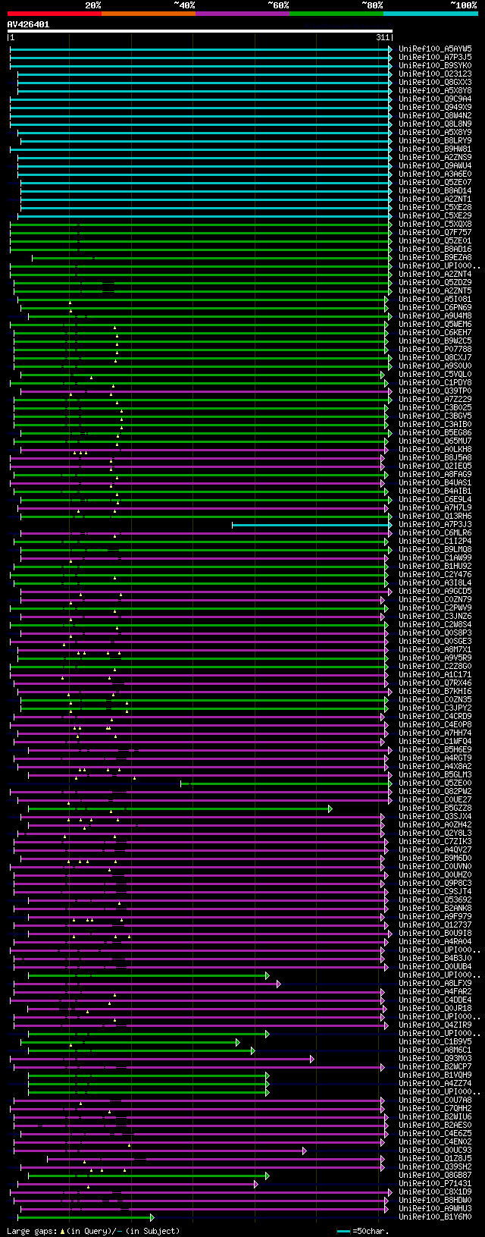
Task: Select the UniRef100_C5VQL0 label
Action: point(435,374)
